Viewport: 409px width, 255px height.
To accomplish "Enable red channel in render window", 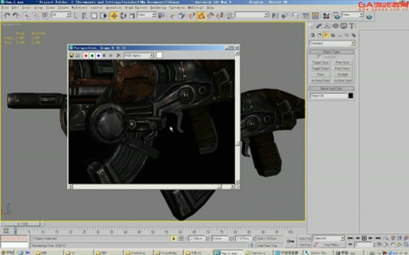I will click(86, 55).
